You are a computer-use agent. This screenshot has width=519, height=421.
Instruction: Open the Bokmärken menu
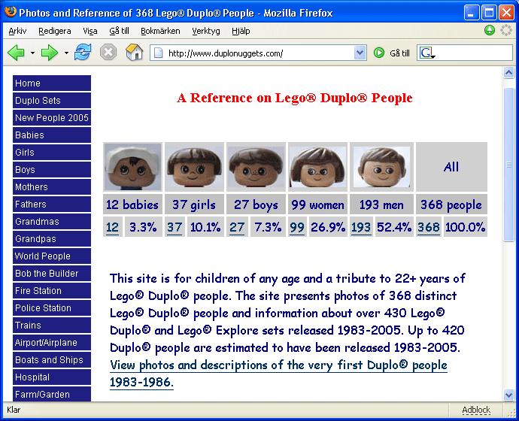tap(160, 31)
